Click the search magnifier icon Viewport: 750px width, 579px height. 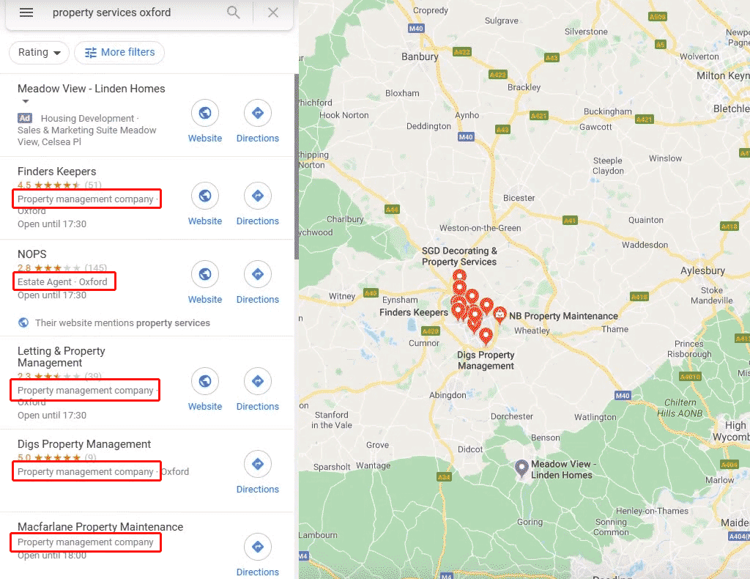(234, 12)
